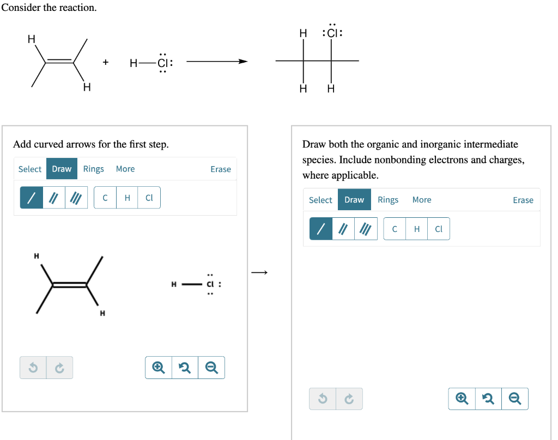558x440 pixels.
Task: Select the single bond tool in the right panel
Action: pyautogui.click(x=320, y=228)
